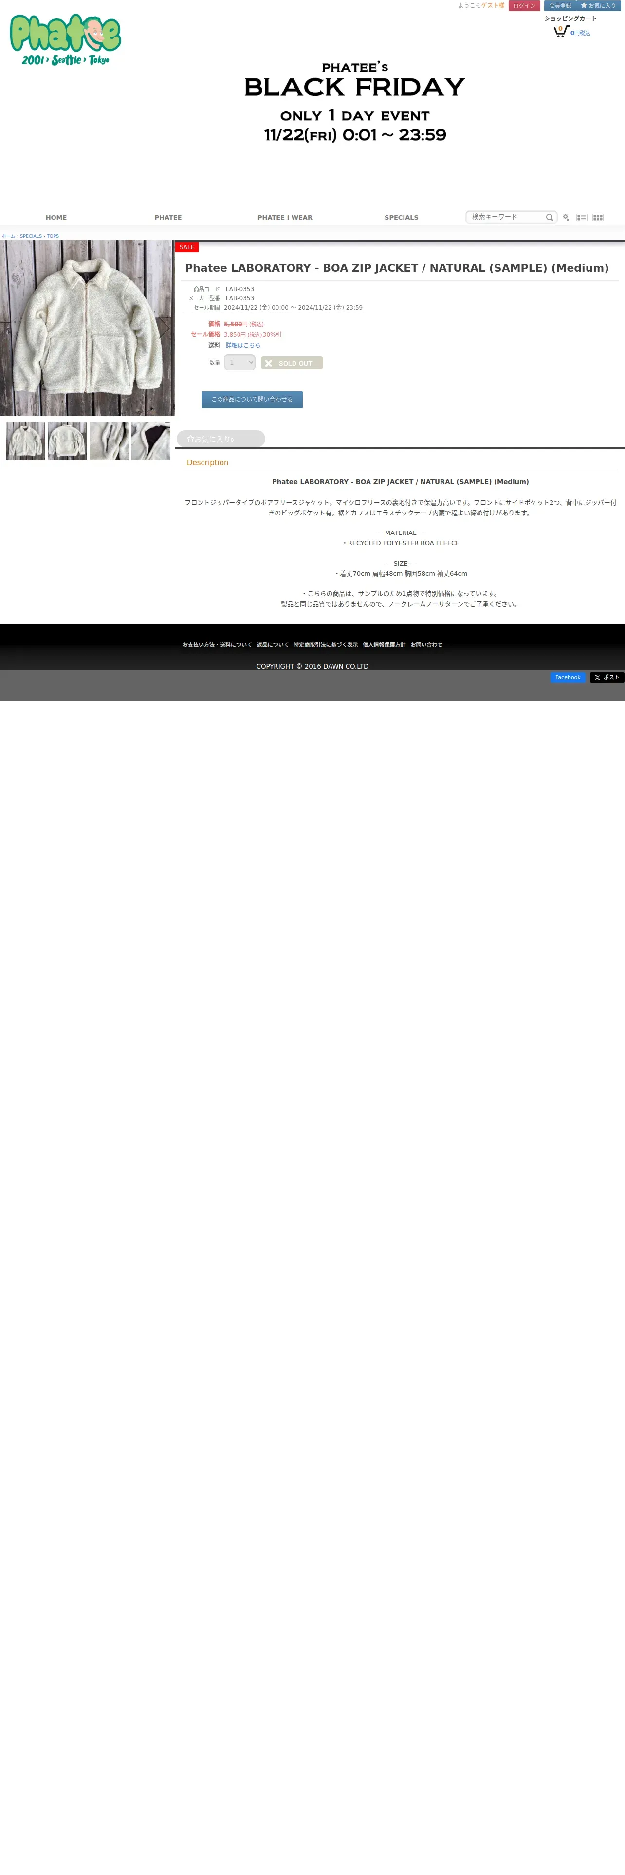Open shipping 詳細はこちら link
Screen dimensions: 625x1875
click(243, 345)
